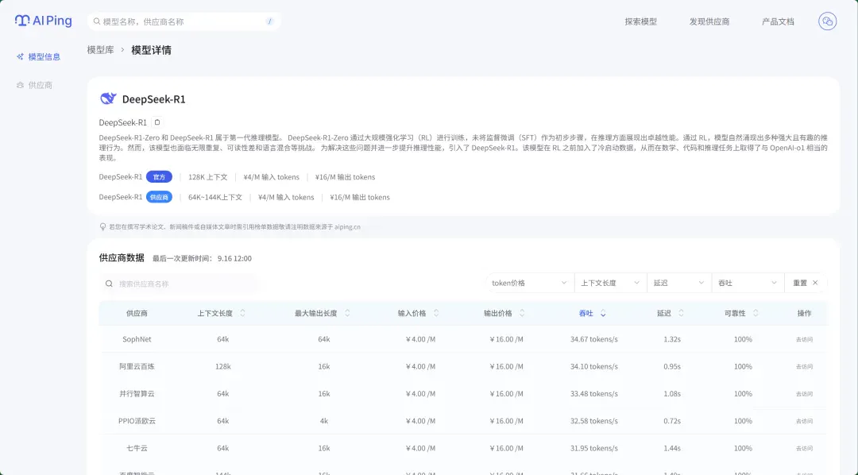Focus the supplier name search field
Screen dimensions: 858x475
[179, 284]
